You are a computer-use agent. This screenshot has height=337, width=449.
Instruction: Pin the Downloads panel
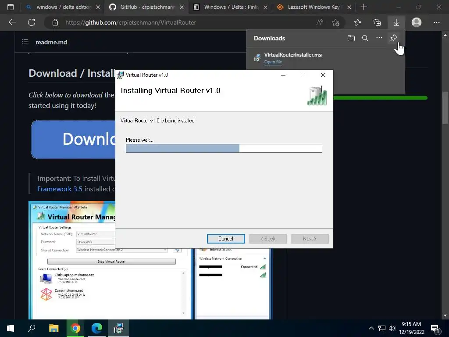[393, 38]
